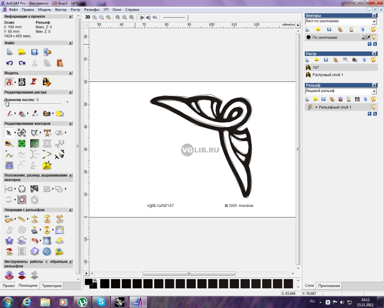
Task: Click the New Model file icon
Action: pyautogui.click(x=9, y=52)
